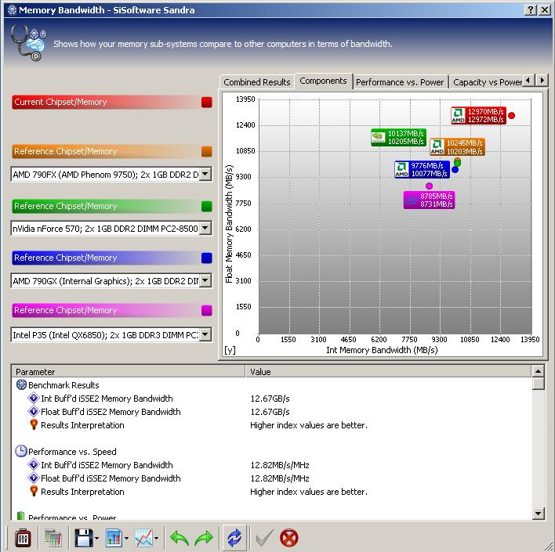
Task: Open the Capacity vs Power tab
Action: point(487,82)
